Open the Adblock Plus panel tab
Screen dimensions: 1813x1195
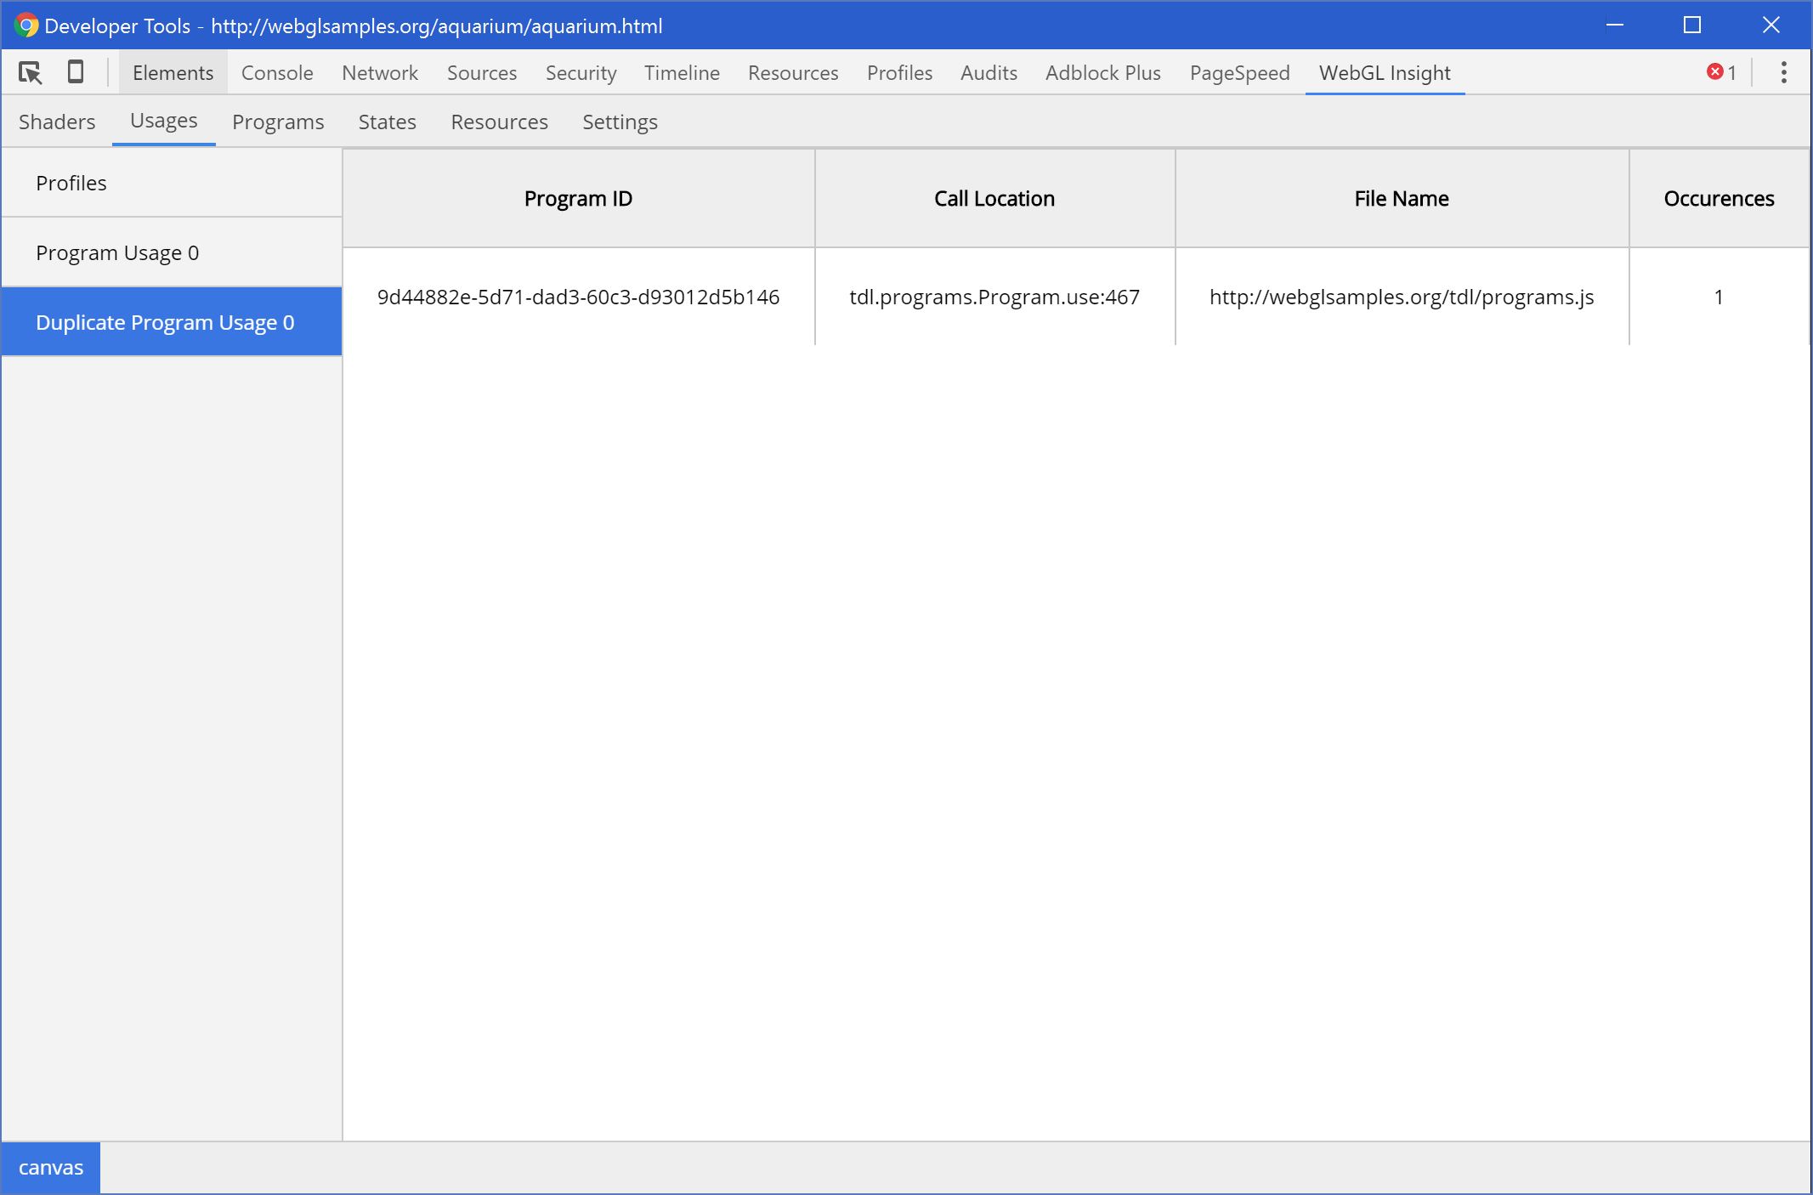click(x=1102, y=73)
